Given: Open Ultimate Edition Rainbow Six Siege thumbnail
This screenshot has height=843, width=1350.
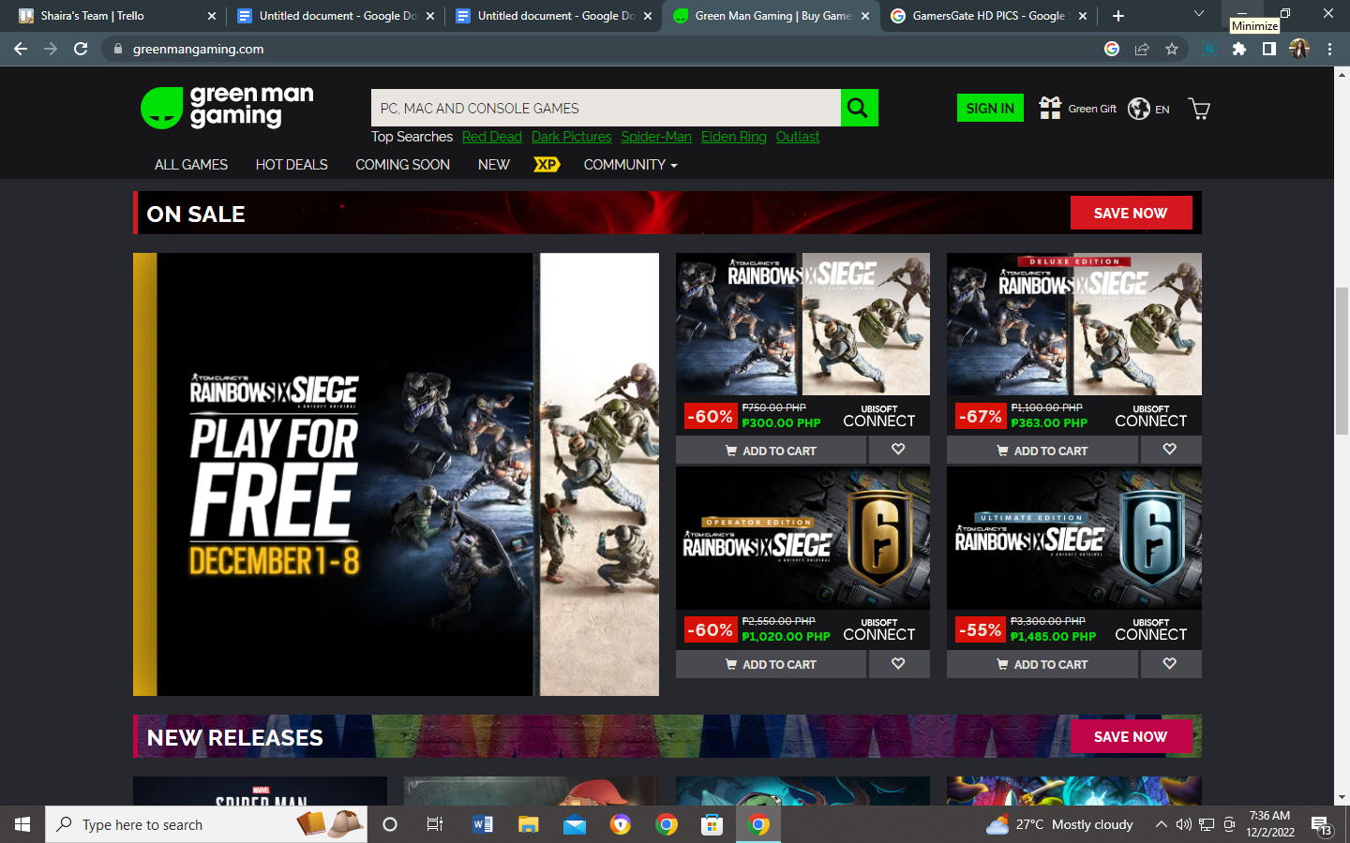Looking at the screenshot, I should 1074,538.
